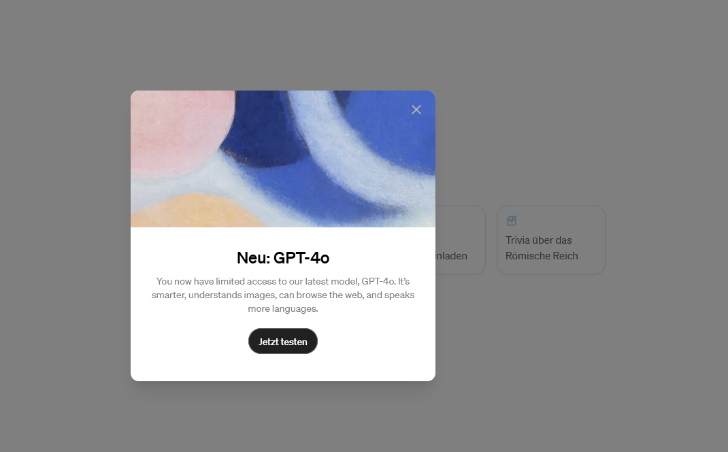The height and width of the screenshot is (452, 728).
Task: Click the words 'more languages.' in the dialog
Action: (283, 308)
